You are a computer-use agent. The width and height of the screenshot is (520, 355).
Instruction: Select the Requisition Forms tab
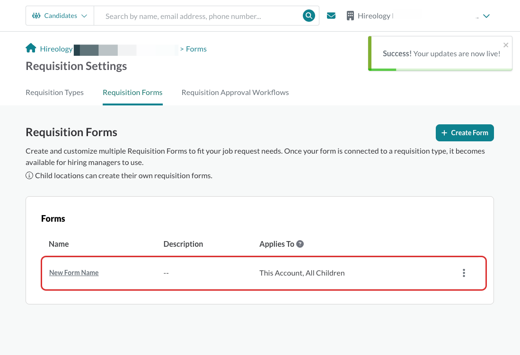click(132, 93)
